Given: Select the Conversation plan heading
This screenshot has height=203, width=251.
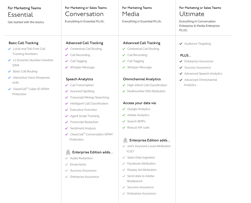Looking at the screenshot, I should 84,14.
